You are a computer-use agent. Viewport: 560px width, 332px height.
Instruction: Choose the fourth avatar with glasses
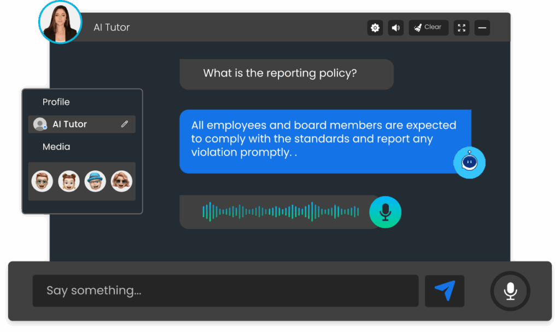(121, 181)
